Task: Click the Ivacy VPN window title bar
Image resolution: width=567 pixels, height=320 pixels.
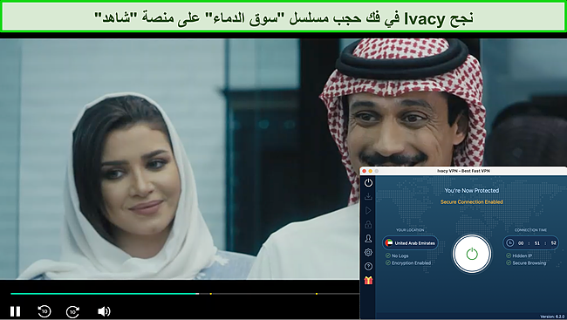Action: click(x=463, y=171)
